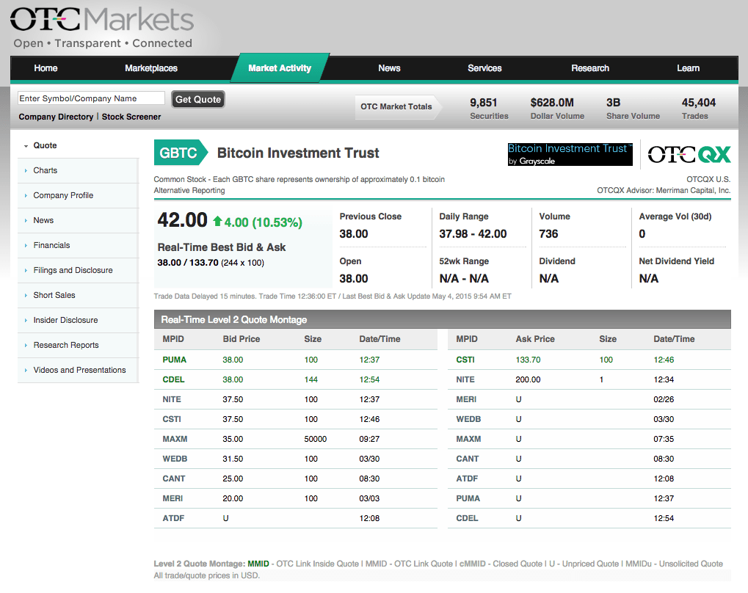Screen dimensions: 748x593
Task: Open the Company Directory link
Action: 56,117
